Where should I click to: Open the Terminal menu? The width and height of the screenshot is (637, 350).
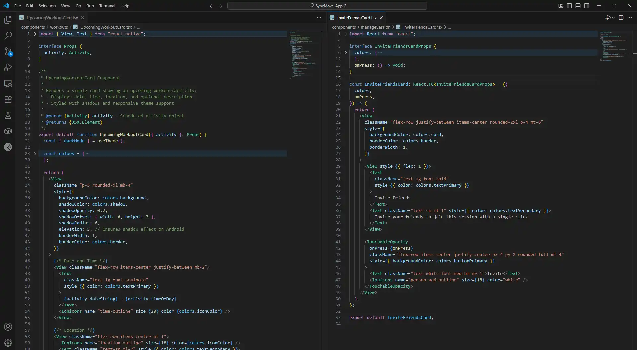coord(107,6)
